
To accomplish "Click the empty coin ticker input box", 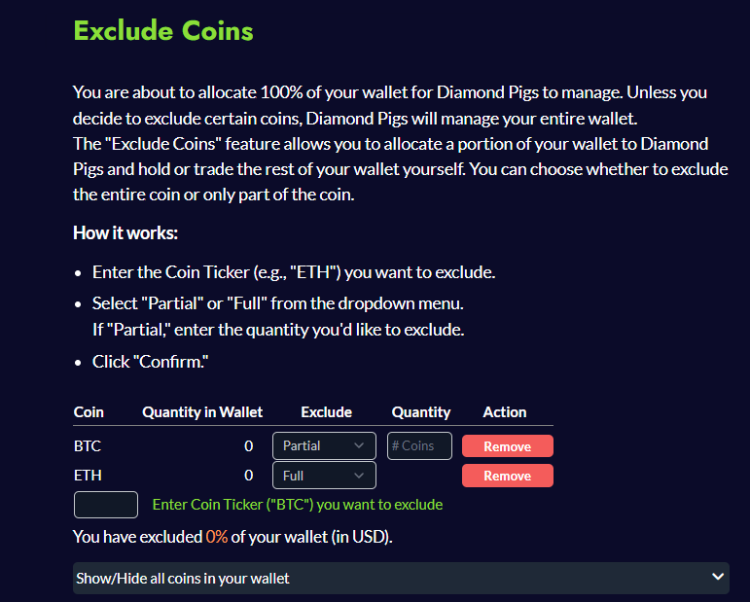I will [x=106, y=505].
